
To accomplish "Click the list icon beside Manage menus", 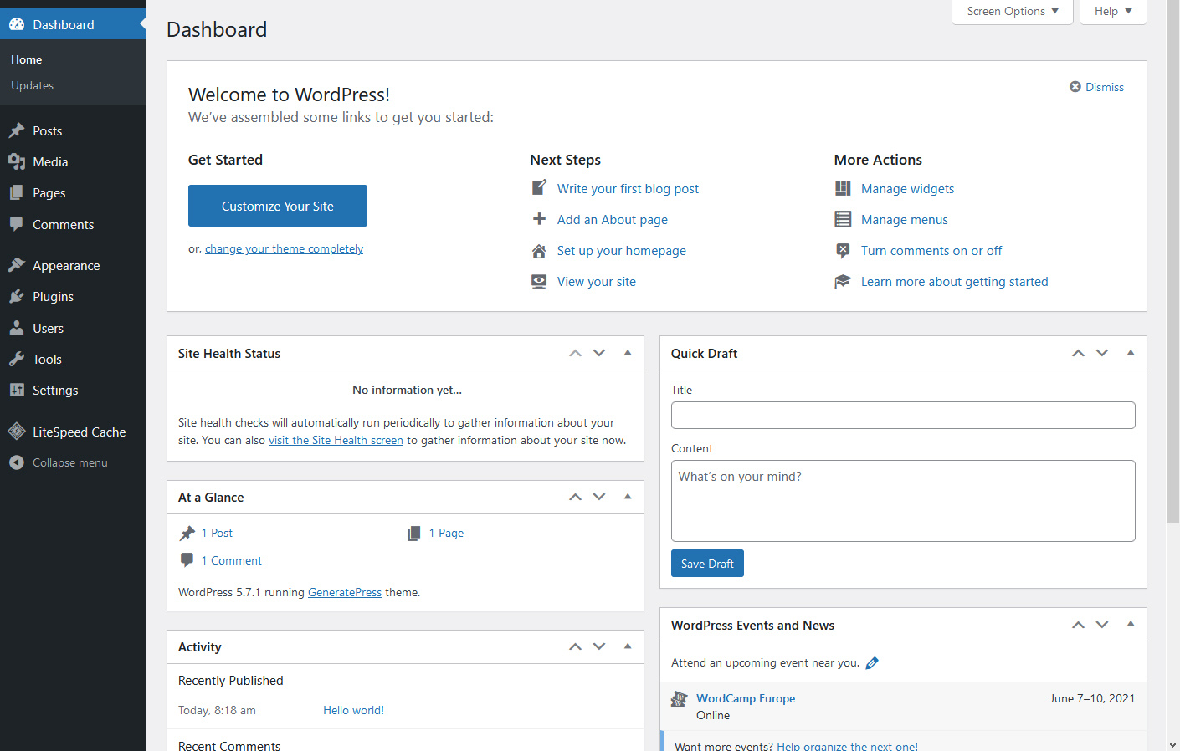I will pyautogui.click(x=843, y=220).
